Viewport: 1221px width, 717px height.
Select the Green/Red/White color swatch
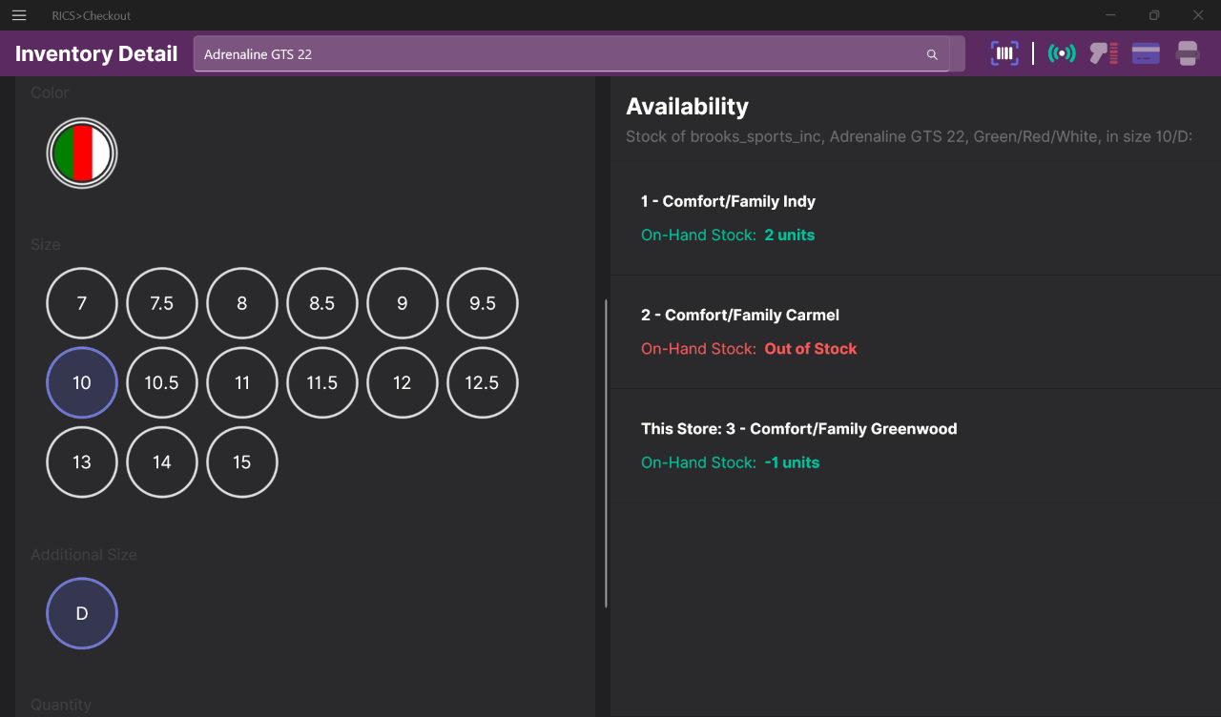(x=82, y=153)
